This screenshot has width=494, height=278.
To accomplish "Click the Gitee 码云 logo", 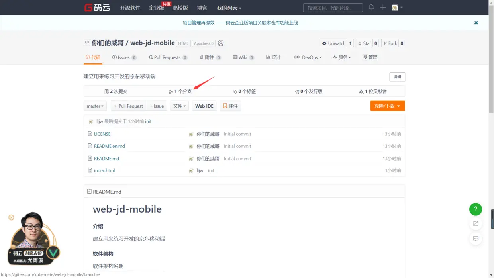I will (97, 8).
